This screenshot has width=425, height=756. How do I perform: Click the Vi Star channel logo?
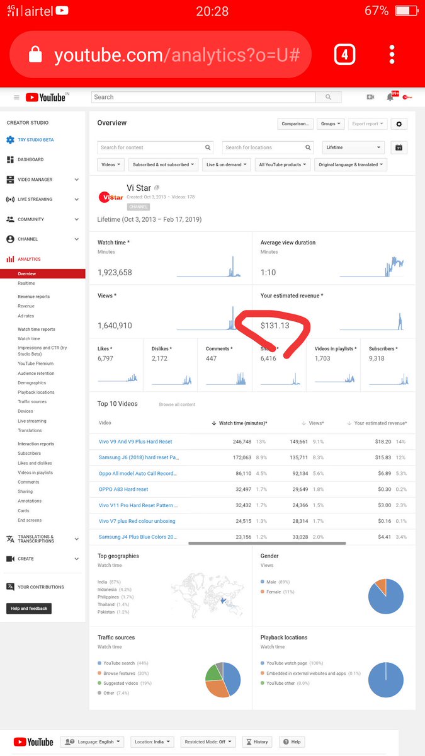click(111, 197)
